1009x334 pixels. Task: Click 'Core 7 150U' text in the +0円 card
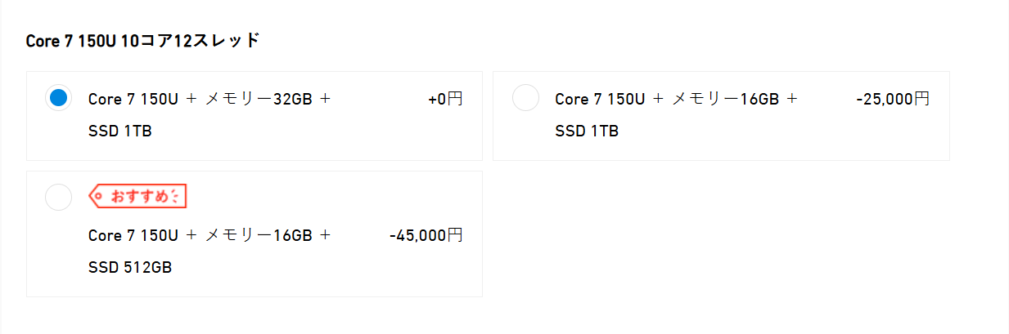click(x=133, y=99)
